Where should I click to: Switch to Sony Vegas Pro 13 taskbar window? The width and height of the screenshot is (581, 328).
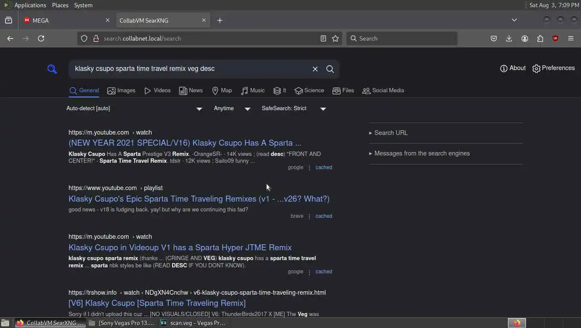[122, 323]
